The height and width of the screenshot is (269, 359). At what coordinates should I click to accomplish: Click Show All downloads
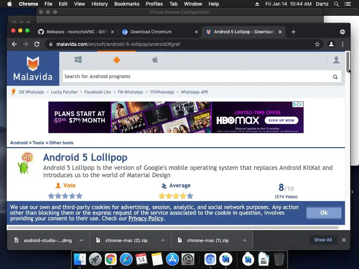click(323, 240)
